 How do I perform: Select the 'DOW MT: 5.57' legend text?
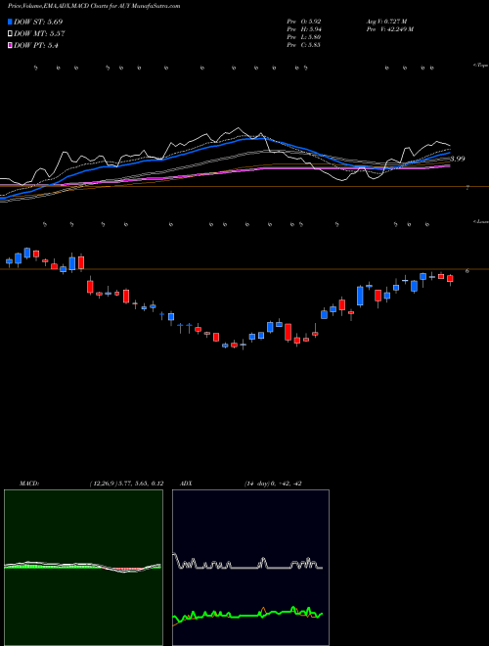39,34
